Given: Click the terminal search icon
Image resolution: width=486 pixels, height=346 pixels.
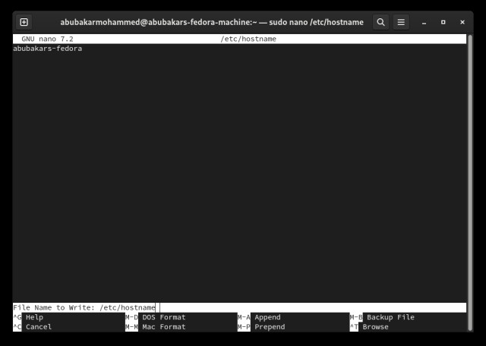Looking at the screenshot, I should [x=380, y=22].
